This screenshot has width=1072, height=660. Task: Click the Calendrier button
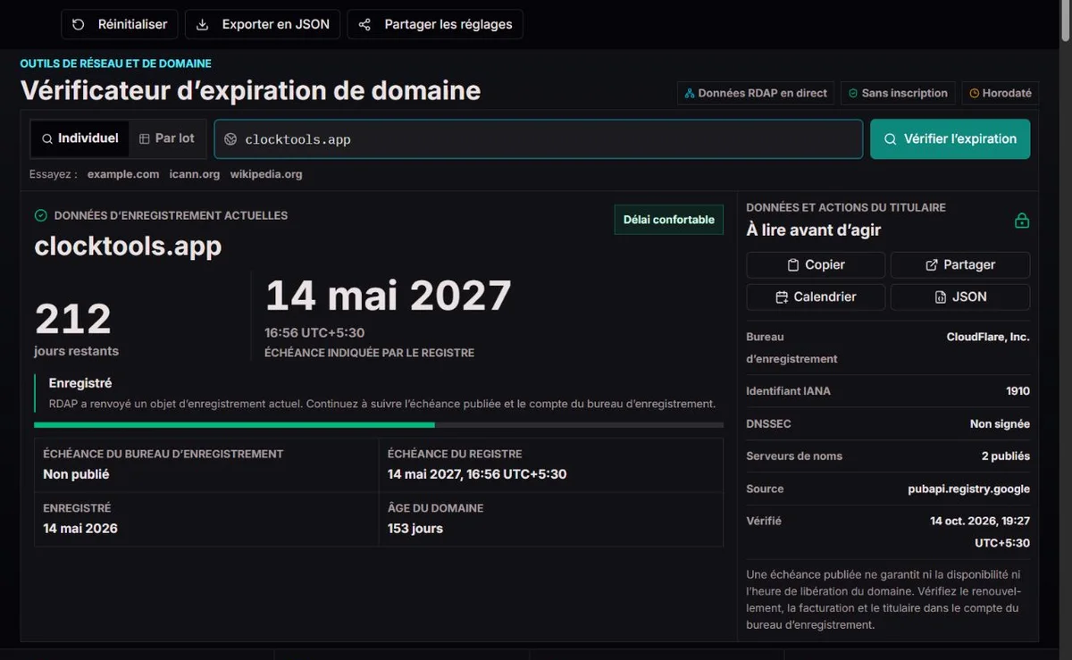click(816, 297)
